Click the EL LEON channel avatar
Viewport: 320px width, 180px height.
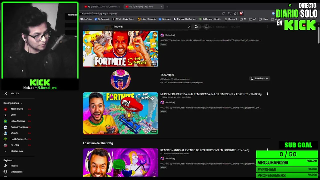tap(5, 145)
